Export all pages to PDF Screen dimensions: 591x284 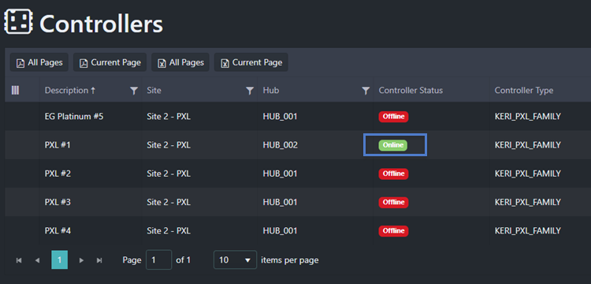pyautogui.click(x=39, y=62)
